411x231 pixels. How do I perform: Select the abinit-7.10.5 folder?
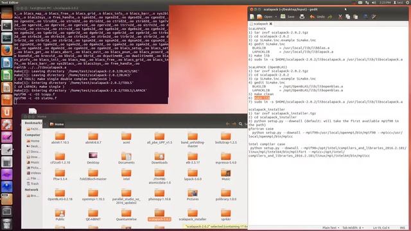[x=60, y=139]
